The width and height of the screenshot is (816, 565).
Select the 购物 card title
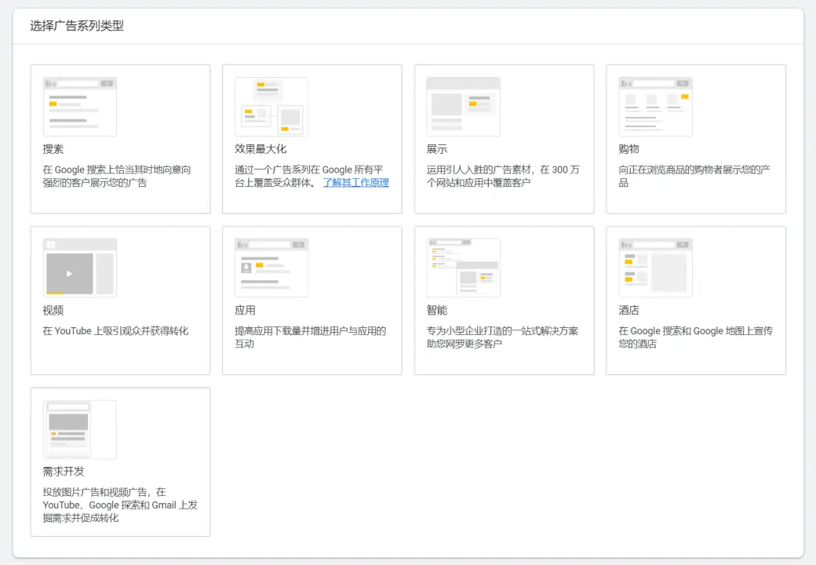[629, 149]
